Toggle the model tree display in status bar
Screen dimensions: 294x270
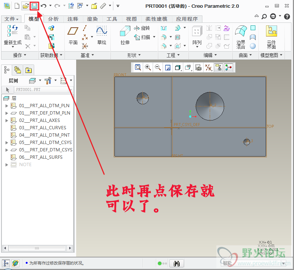[x=6, y=263]
